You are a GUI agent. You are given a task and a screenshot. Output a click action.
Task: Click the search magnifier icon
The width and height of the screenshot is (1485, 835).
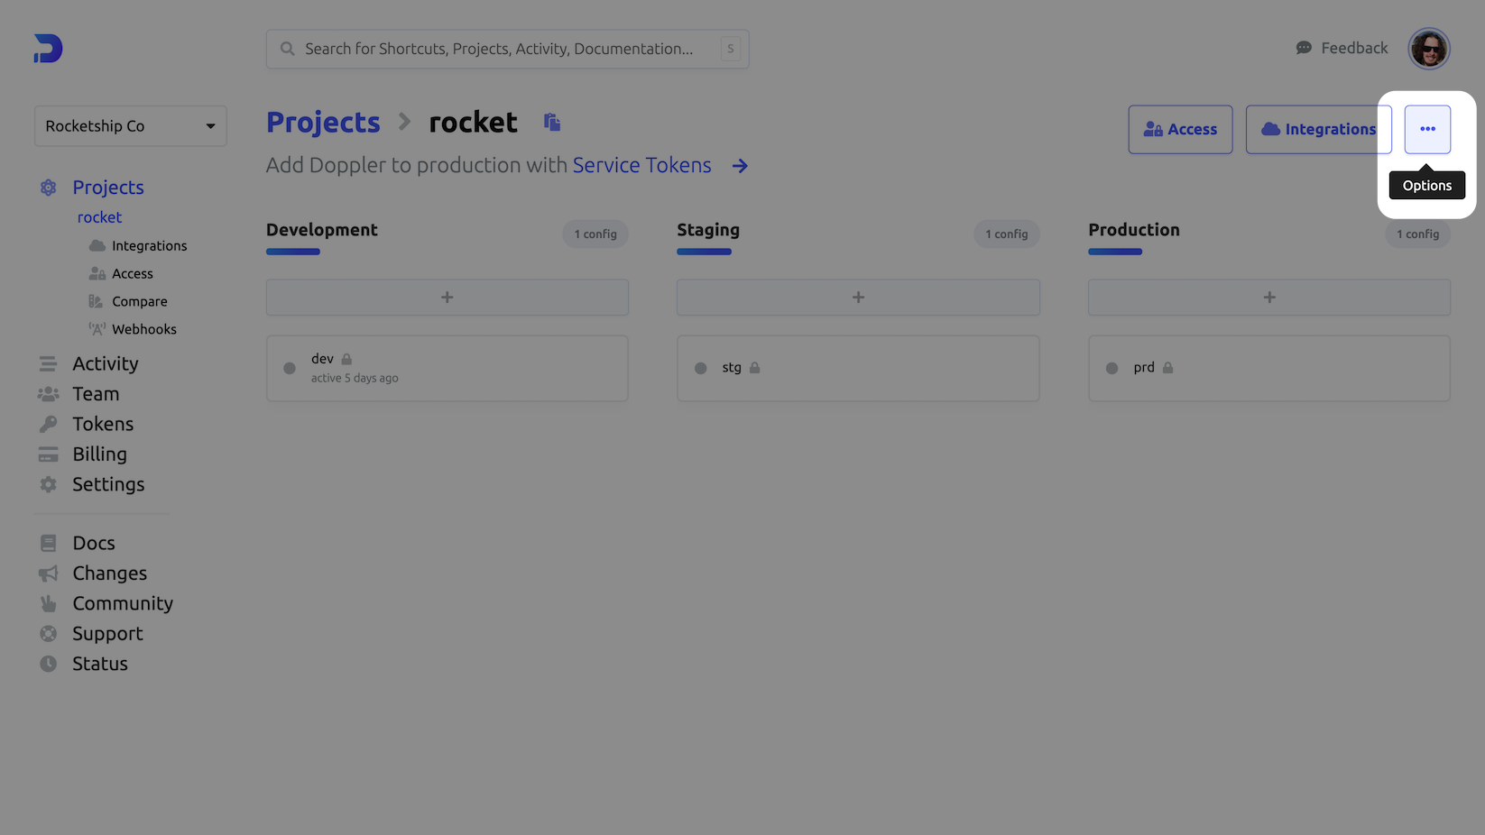(287, 49)
